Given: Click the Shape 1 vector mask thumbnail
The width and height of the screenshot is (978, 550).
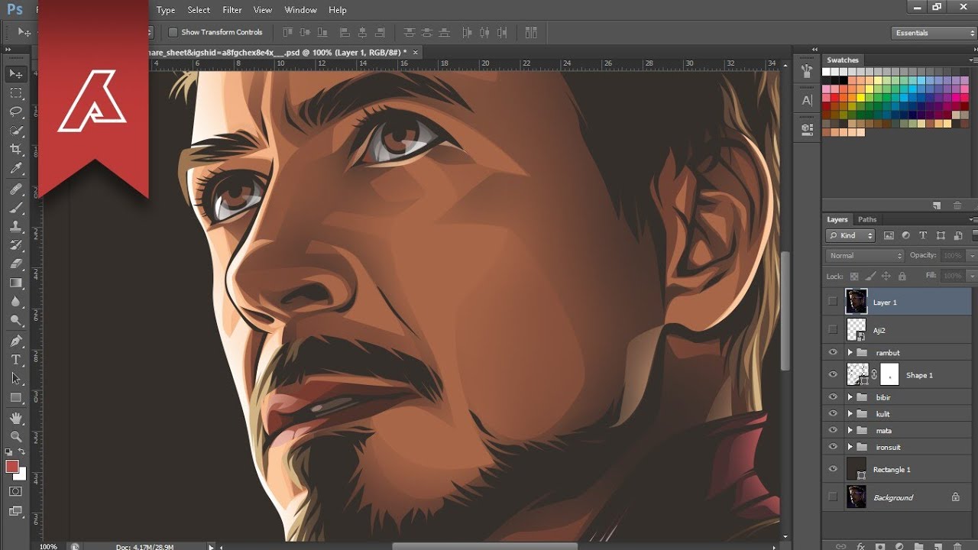Looking at the screenshot, I should 889,374.
